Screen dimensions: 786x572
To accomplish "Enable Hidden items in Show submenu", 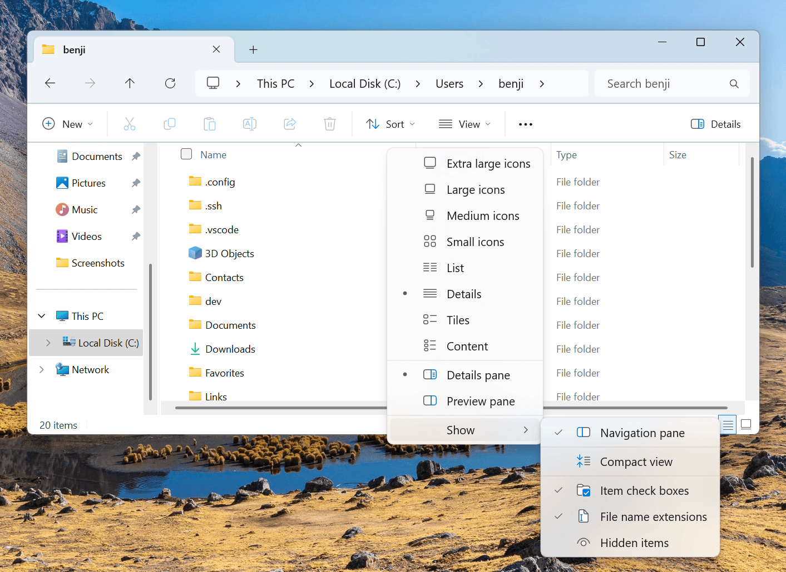I will pyautogui.click(x=634, y=543).
